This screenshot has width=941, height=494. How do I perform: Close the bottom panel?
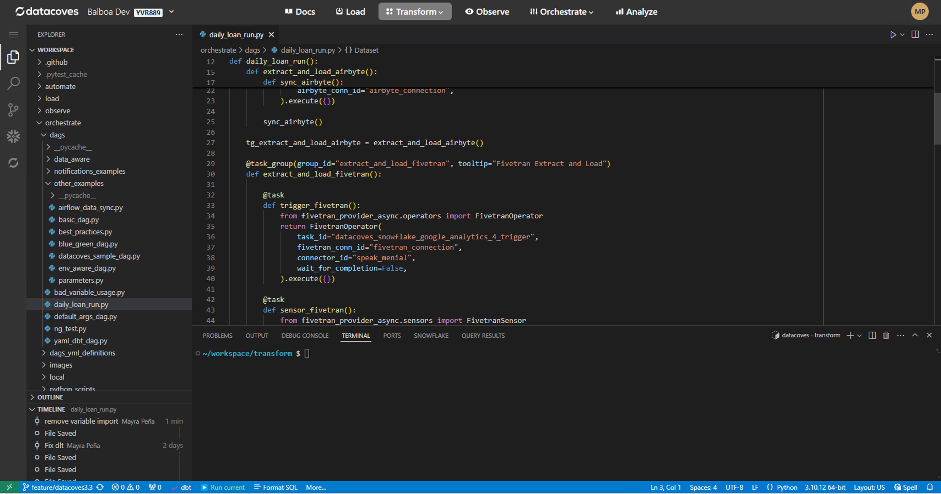tap(929, 335)
